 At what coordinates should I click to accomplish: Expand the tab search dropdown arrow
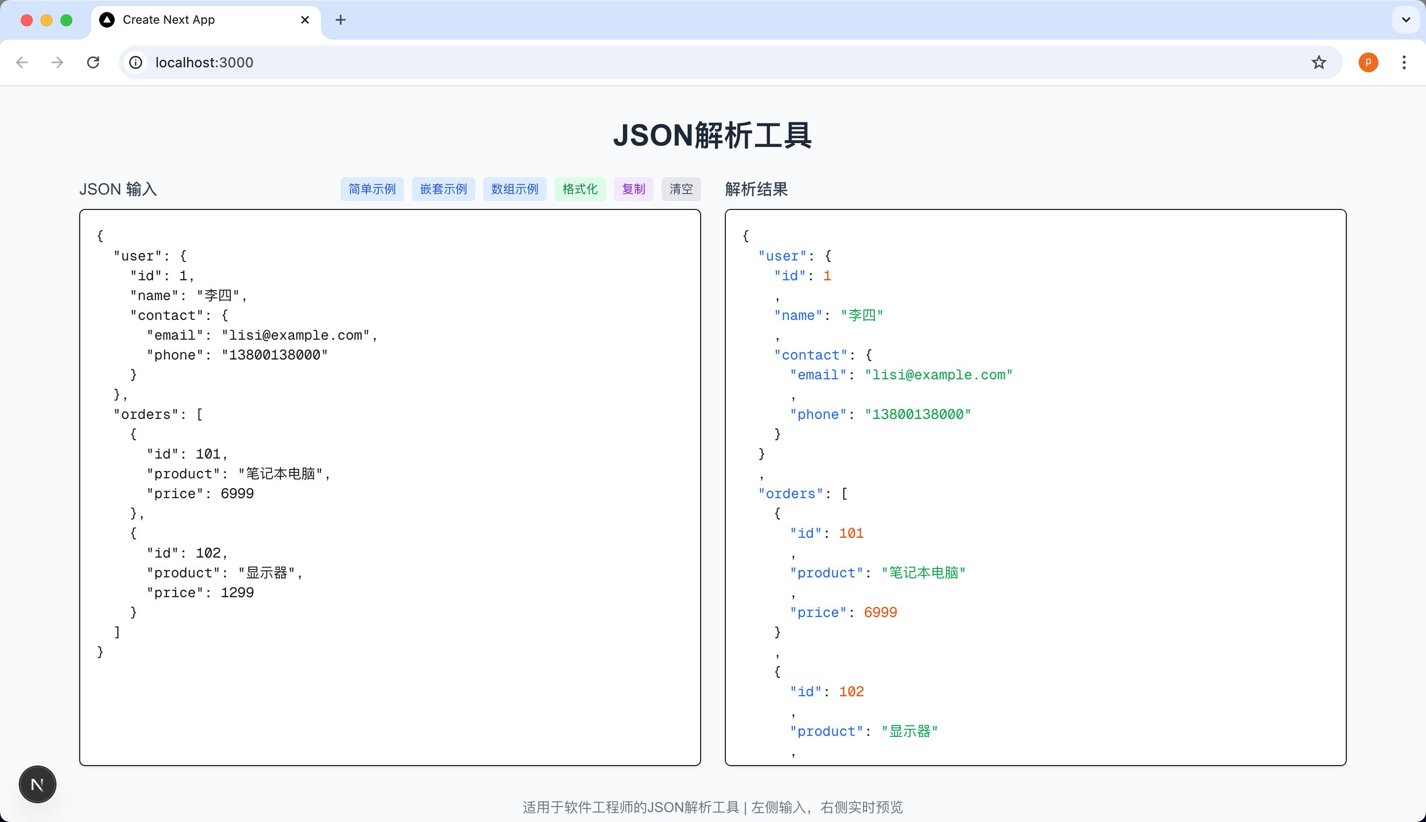[x=1406, y=20]
